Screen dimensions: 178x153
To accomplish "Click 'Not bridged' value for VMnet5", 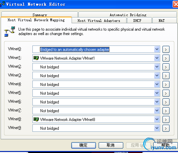I will (50, 93).
